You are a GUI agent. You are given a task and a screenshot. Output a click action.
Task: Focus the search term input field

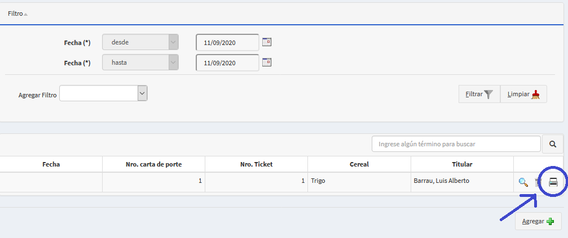point(455,144)
